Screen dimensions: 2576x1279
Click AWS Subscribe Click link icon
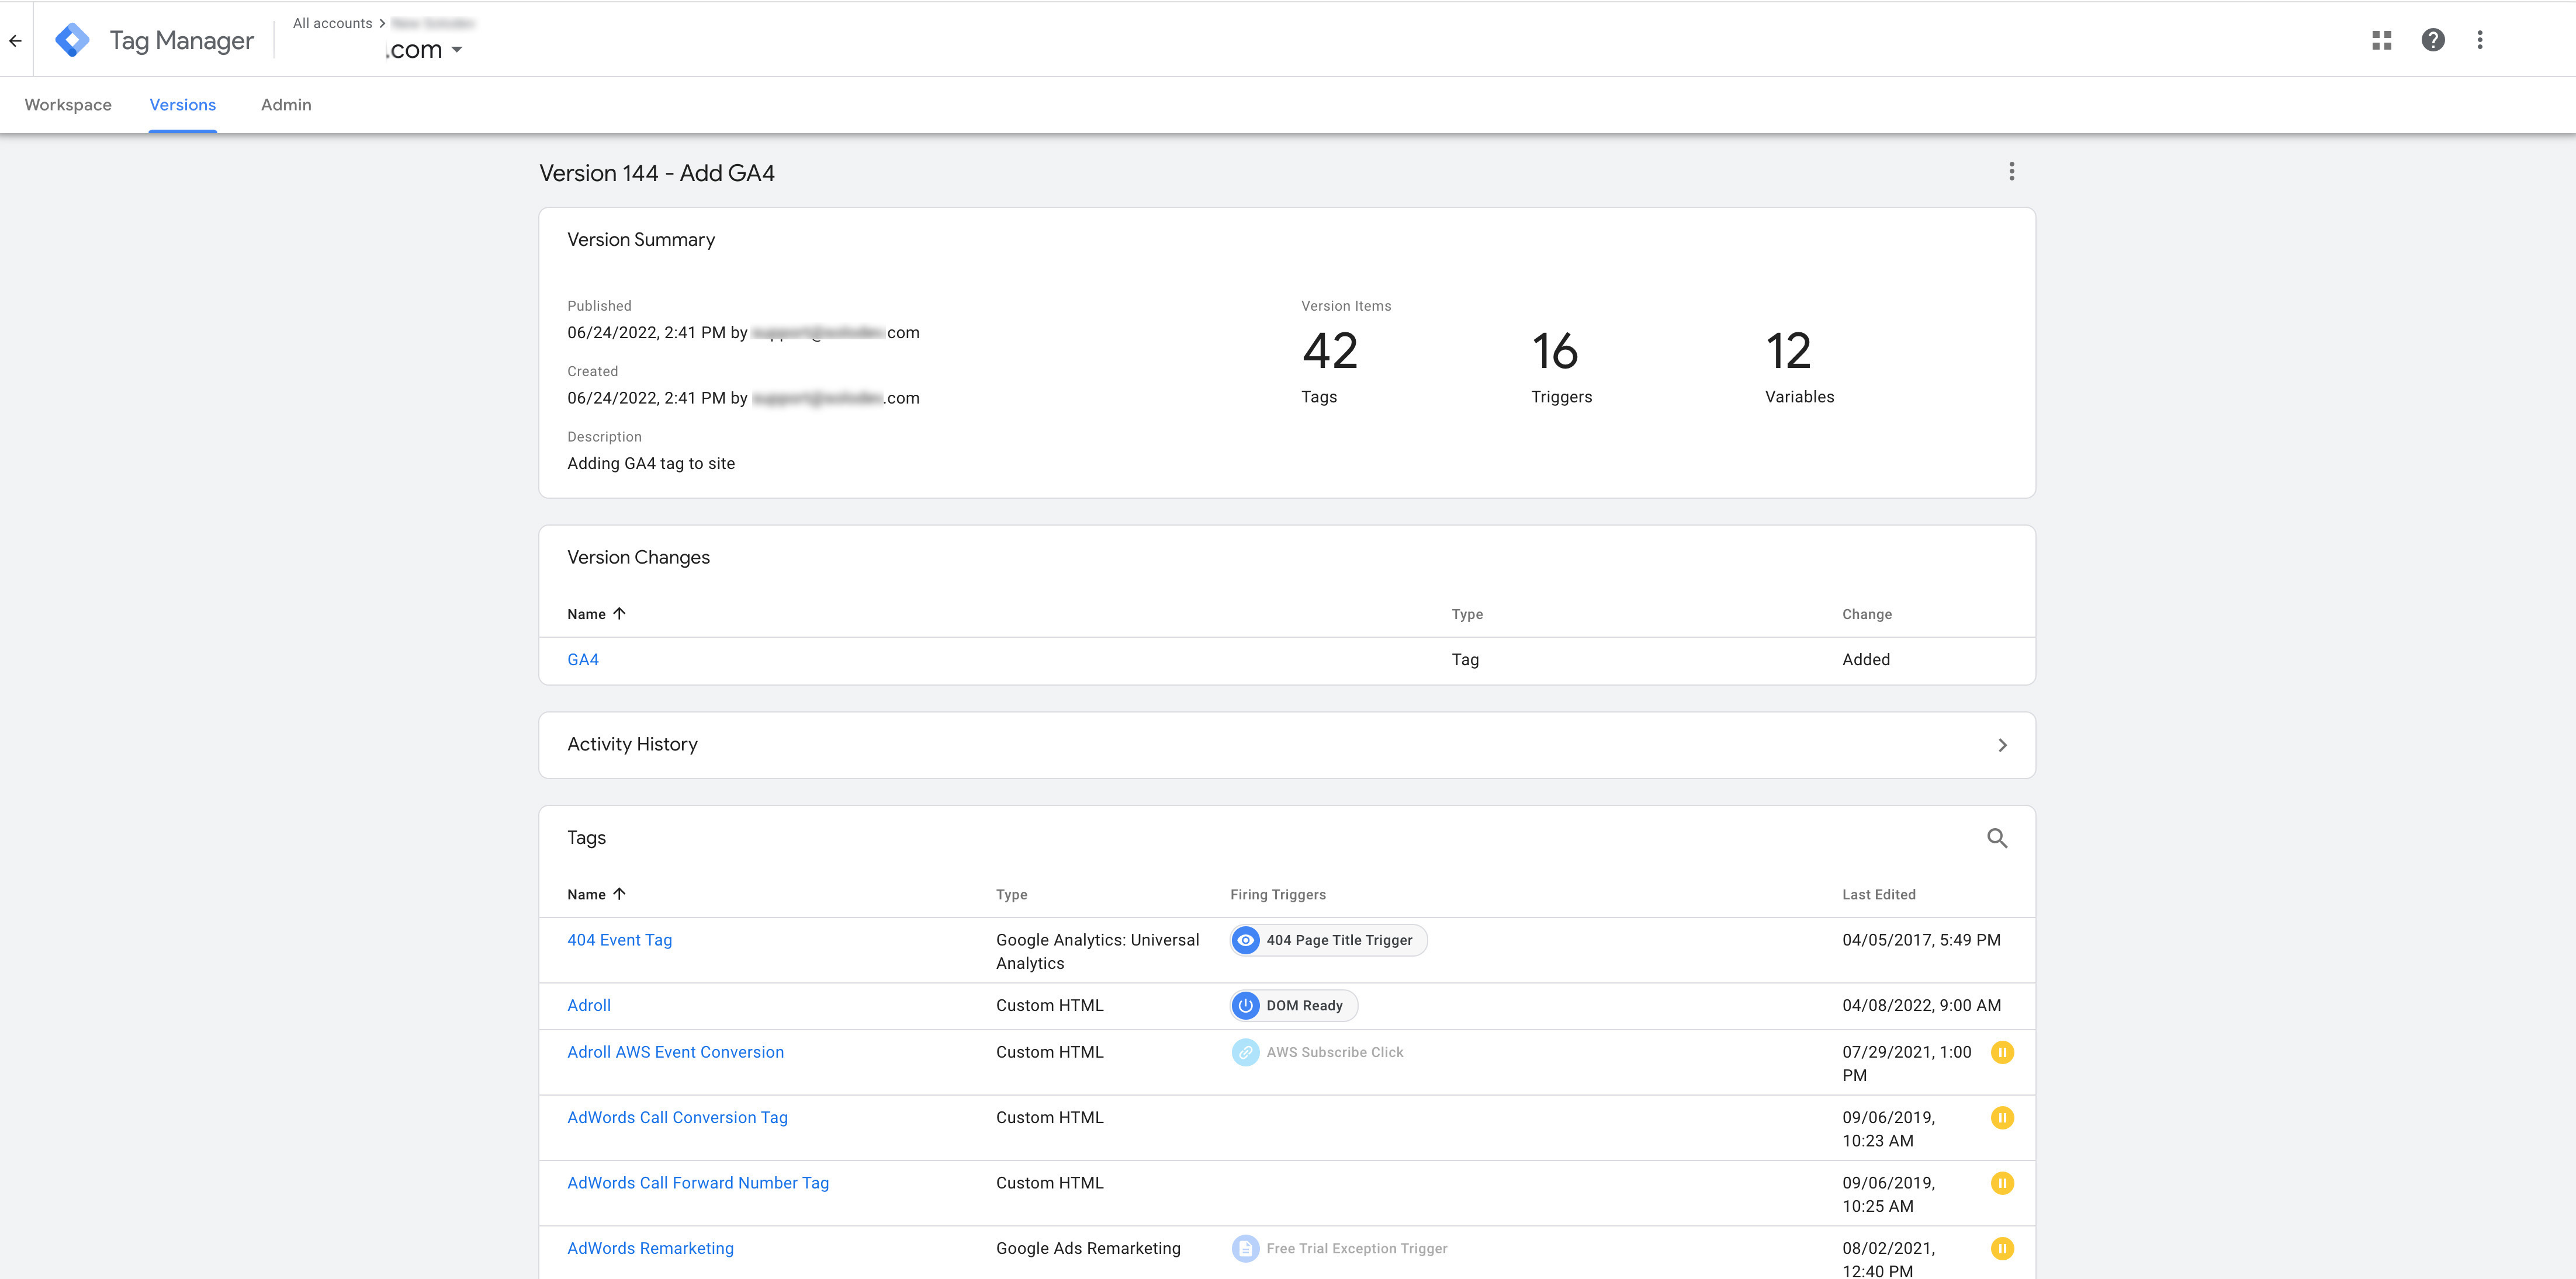click(x=1245, y=1052)
